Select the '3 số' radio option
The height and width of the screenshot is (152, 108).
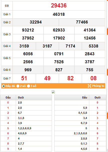tap(28, 86)
